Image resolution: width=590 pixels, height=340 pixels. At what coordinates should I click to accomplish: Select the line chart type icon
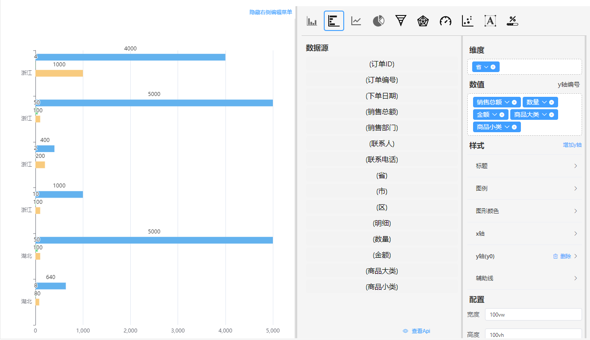pos(356,21)
